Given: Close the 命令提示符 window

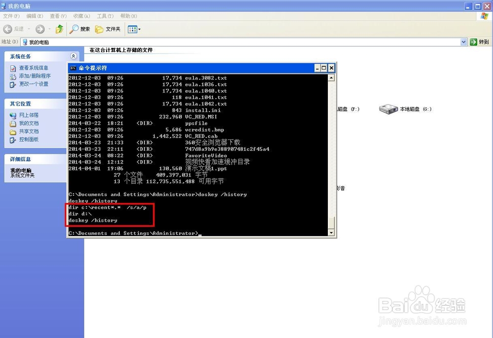Looking at the screenshot, I should pyautogui.click(x=331, y=68).
